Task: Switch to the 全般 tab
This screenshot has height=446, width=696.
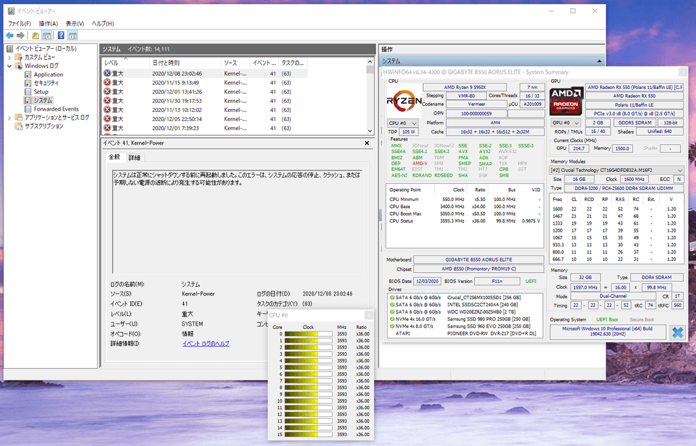Action: tap(115, 157)
